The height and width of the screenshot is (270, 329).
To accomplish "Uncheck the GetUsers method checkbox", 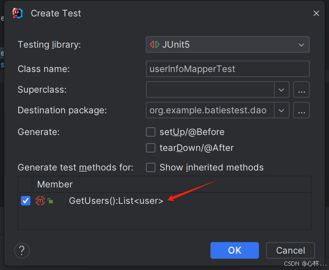I will coord(25,201).
